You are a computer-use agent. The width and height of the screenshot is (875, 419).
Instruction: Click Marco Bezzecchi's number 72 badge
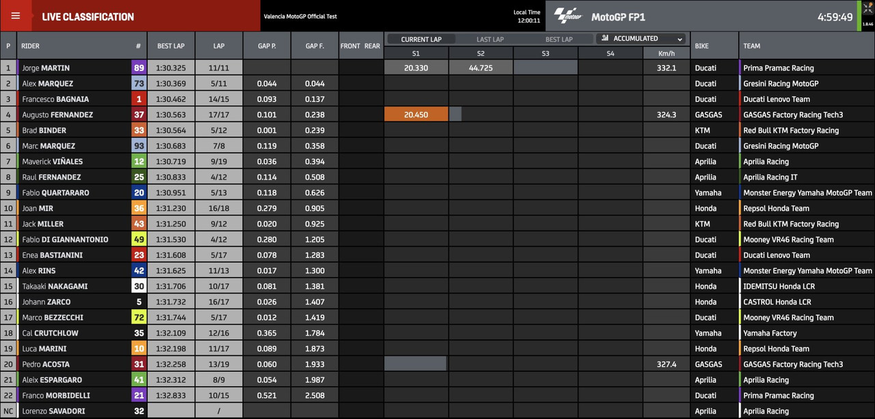point(139,317)
